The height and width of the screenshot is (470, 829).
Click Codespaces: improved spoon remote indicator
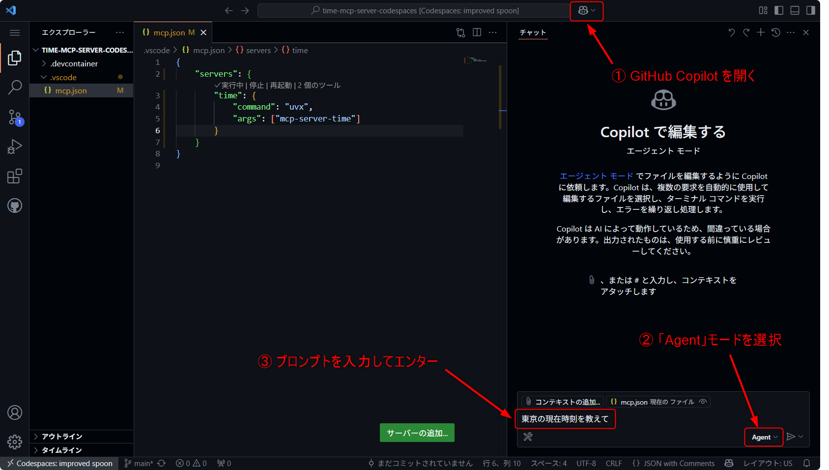[x=59, y=463]
